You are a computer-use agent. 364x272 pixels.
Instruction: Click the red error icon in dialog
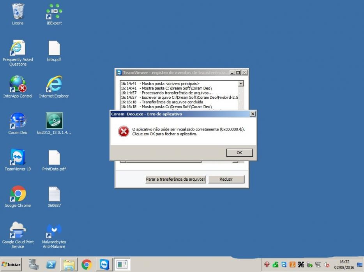click(124, 131)
